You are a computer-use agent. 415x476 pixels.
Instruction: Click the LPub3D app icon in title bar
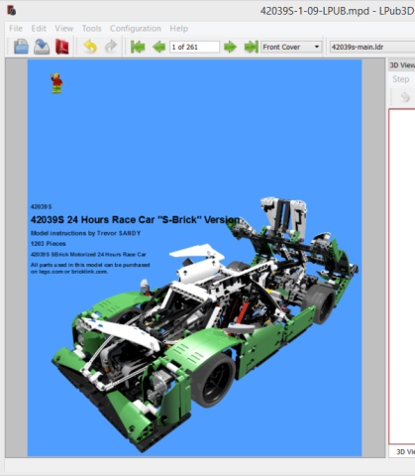click(x=12, y=11)
